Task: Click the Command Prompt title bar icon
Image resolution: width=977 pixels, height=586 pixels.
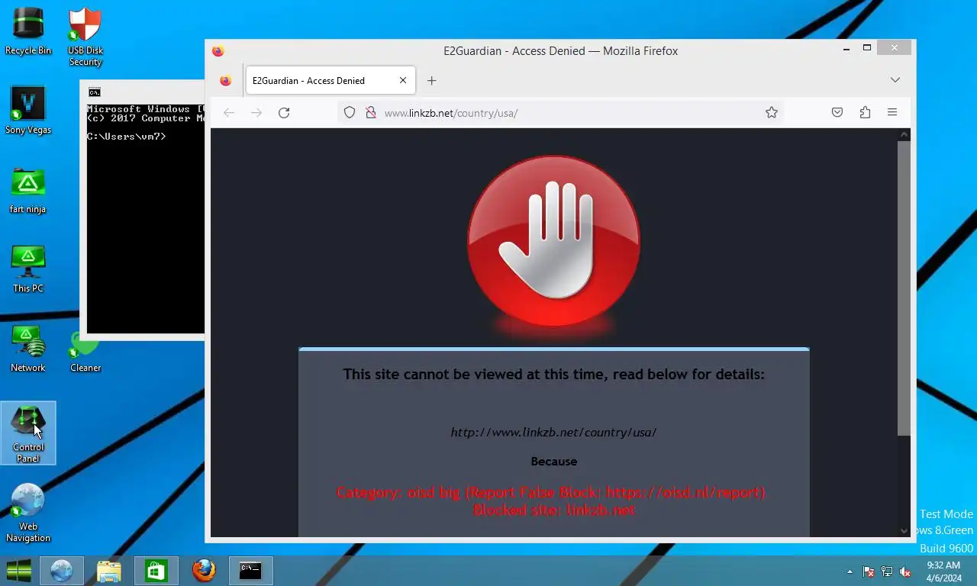Action: [x=95, y=92]
